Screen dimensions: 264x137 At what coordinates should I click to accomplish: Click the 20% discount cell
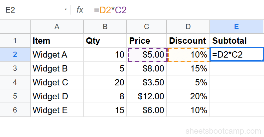(188, 96)
